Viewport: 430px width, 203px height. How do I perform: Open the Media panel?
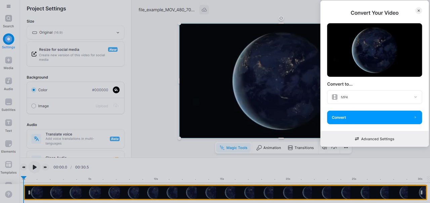tap(8, 63)
